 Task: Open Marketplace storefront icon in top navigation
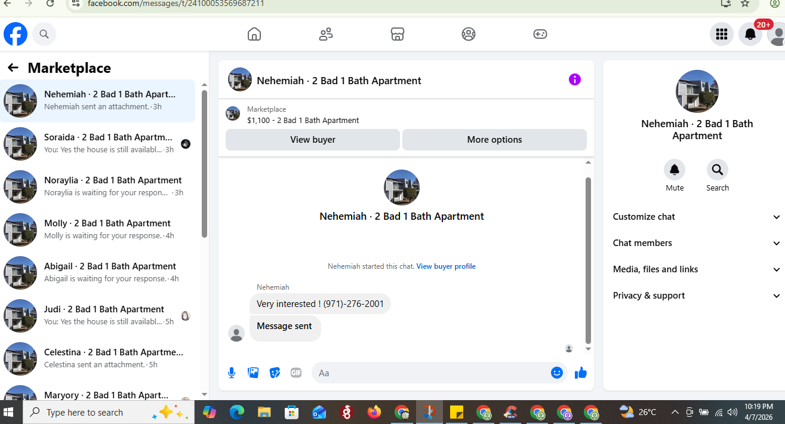coord(398,34)
